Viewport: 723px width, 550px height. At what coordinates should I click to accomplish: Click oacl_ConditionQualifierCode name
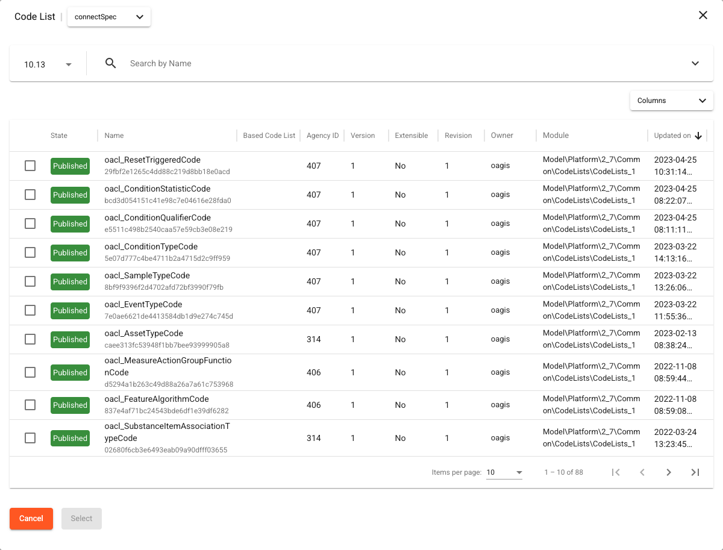(157, 217)
